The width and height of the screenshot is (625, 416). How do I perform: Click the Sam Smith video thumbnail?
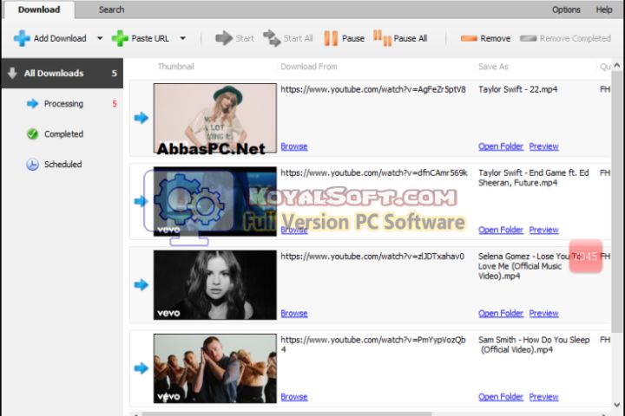point(215,368)
